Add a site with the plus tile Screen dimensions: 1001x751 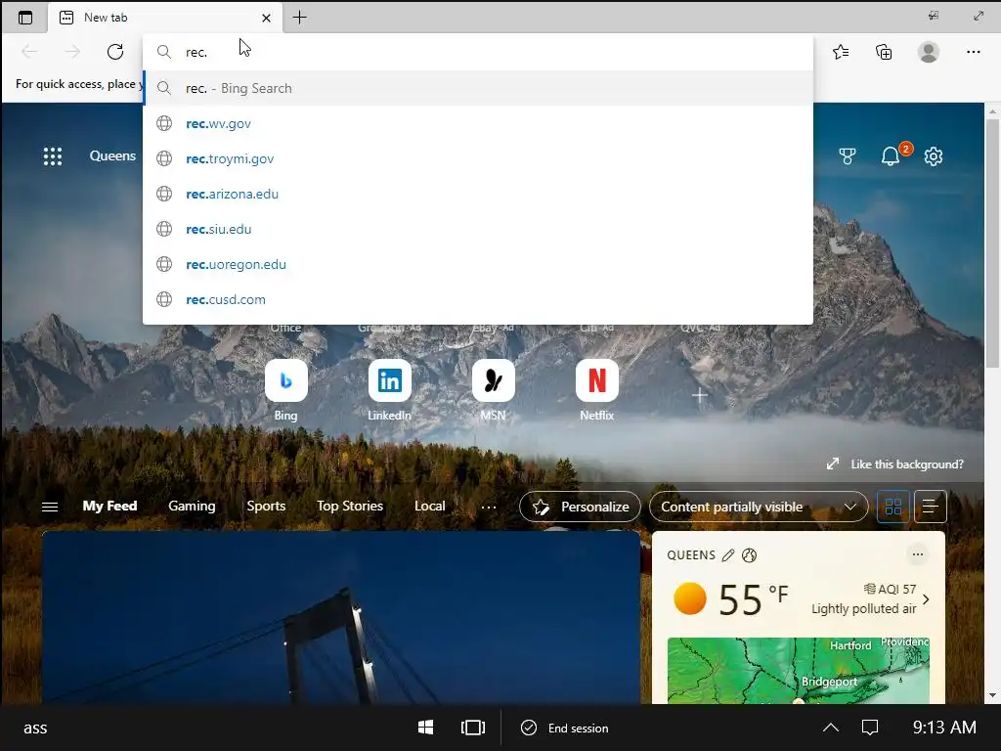pos(700,395)
